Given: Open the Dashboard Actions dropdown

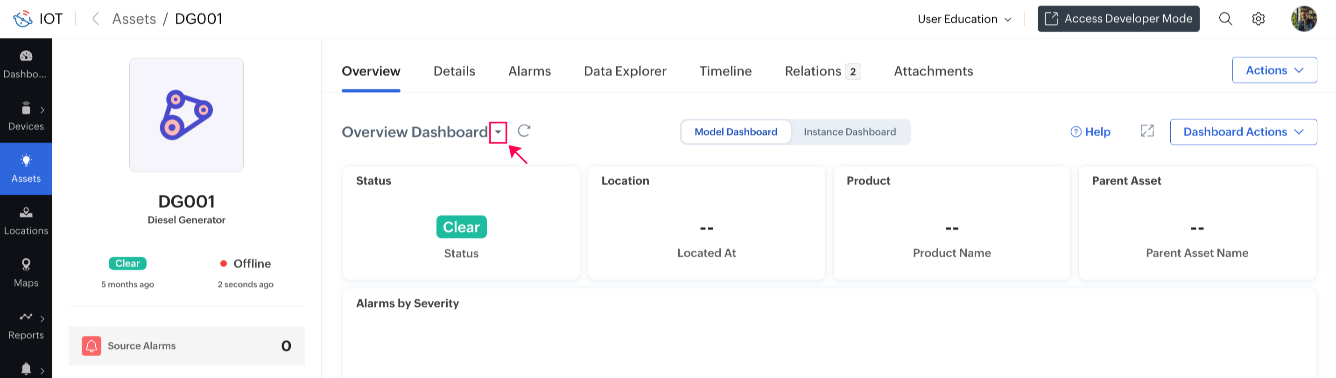Looking at the screenshot, I should [x=1243, y=132].
